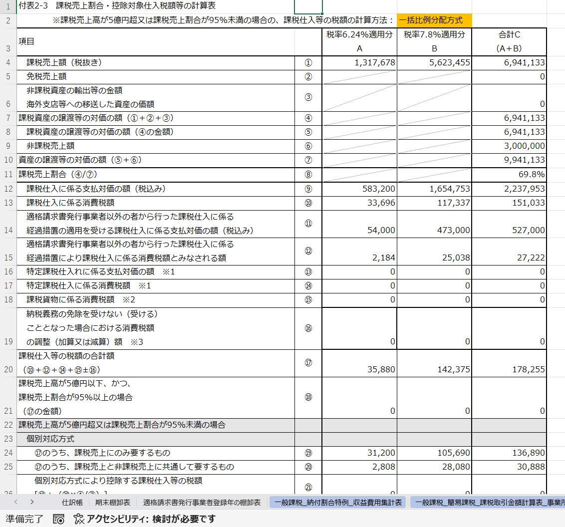Select the circled number ⑧ cell
The height and width of the screenshot is (527, 565).
pos(308,175)
